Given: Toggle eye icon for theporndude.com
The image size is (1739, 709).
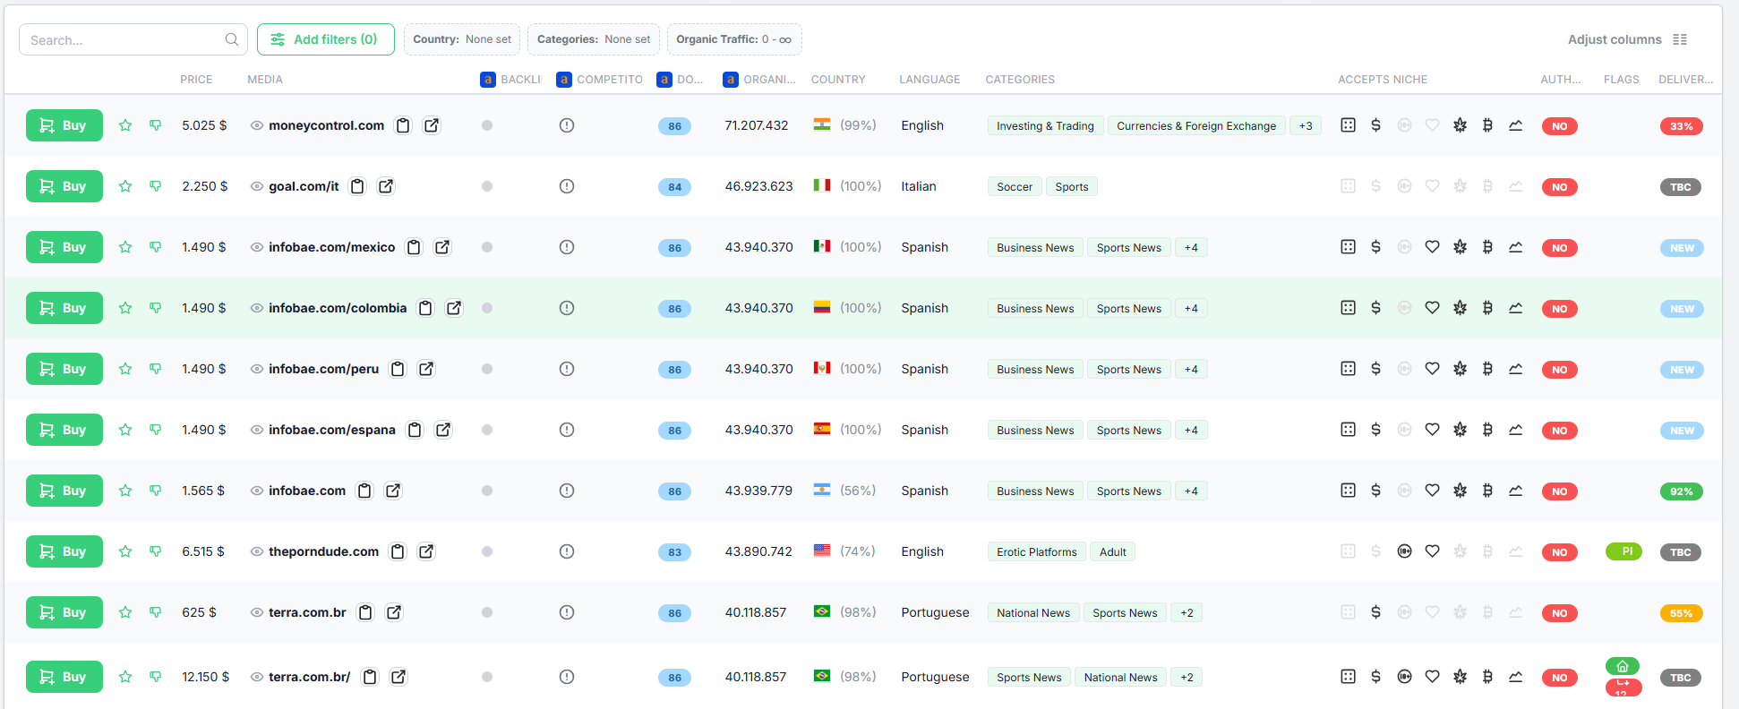Looking at the screenshot, I should 256,551.
